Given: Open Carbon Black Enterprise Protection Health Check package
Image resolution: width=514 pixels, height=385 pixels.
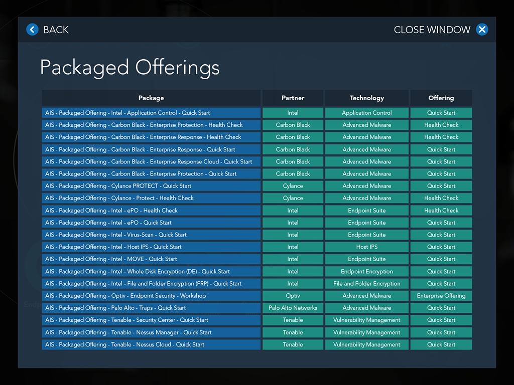Looking at the screenshot, I should click(x=151, y=125).
